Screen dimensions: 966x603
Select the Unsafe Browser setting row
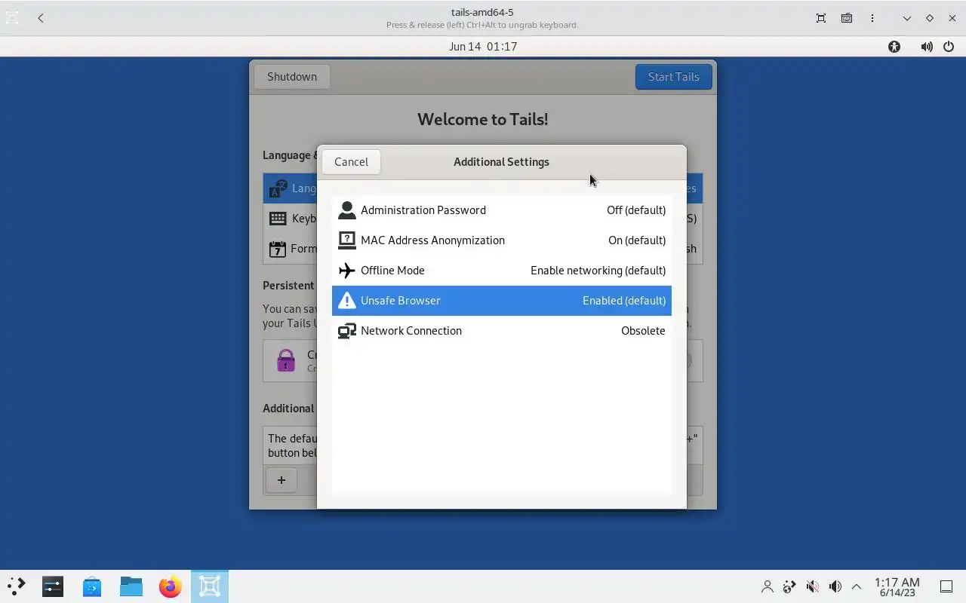[502, 301]
